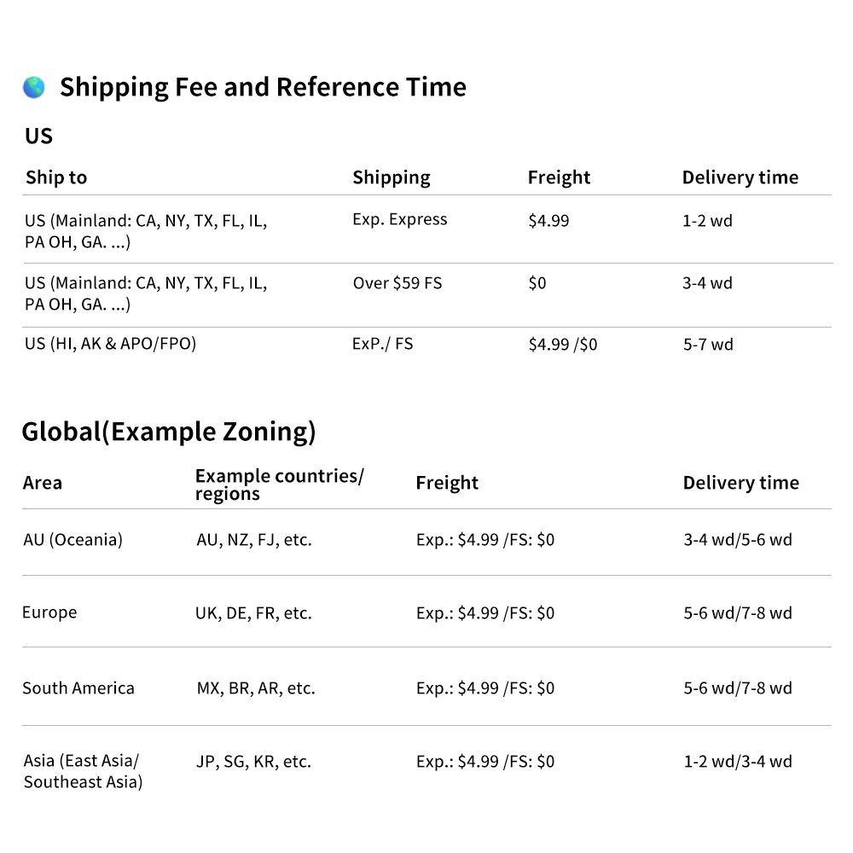Click the Ship to column header

[56, 177]
